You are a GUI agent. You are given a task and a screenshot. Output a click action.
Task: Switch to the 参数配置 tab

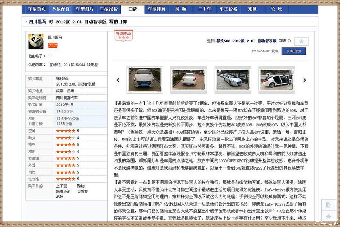pos(61,9)
